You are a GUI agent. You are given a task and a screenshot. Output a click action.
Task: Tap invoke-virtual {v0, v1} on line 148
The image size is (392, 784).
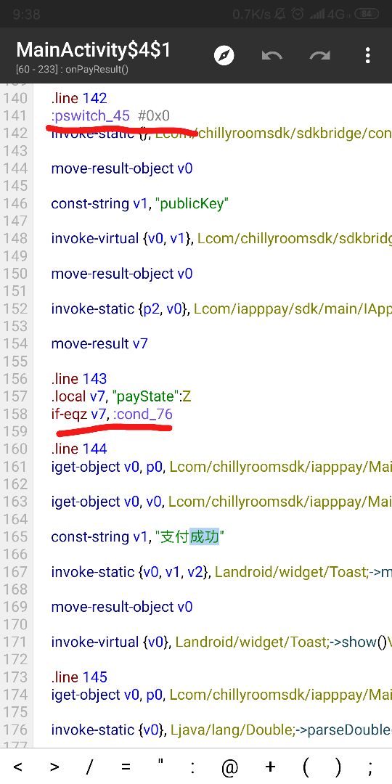(x=122, y=239)
